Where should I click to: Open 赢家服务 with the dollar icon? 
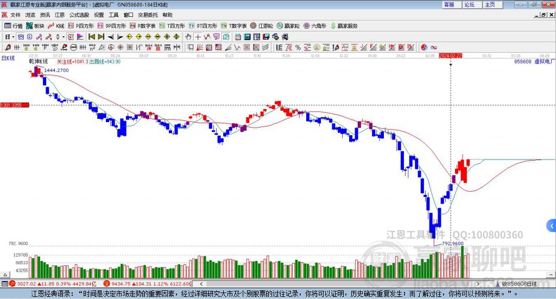click(344, 26)
